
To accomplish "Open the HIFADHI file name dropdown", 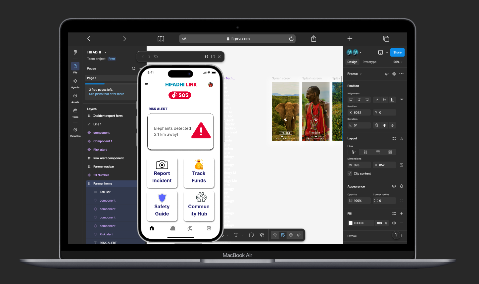I will pyautogui.click(x=106, y=52).
